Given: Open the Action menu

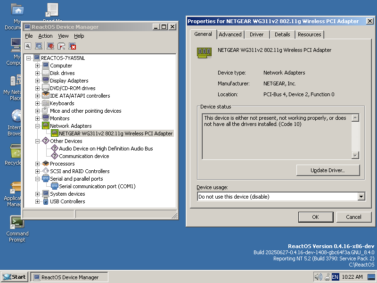Looking at the screenshot, I should coord(45,36).
